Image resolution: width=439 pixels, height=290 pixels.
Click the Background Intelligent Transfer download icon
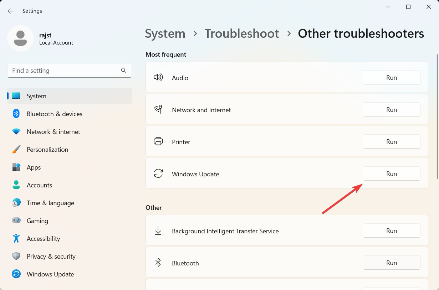158,231
